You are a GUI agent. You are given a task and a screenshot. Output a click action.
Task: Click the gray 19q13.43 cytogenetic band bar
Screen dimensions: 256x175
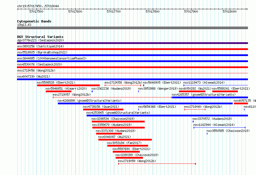[132, 28]
